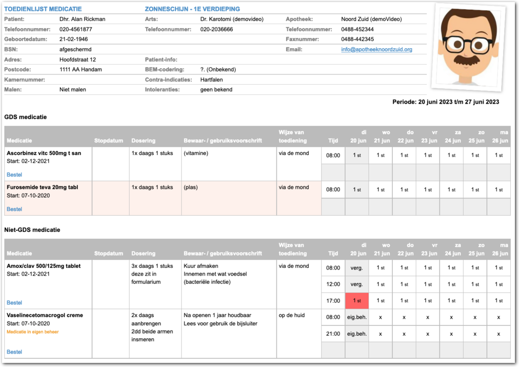Open the info@apotheeknoordzuid.org email link
The image size is (519, 367).
[376, 50]
